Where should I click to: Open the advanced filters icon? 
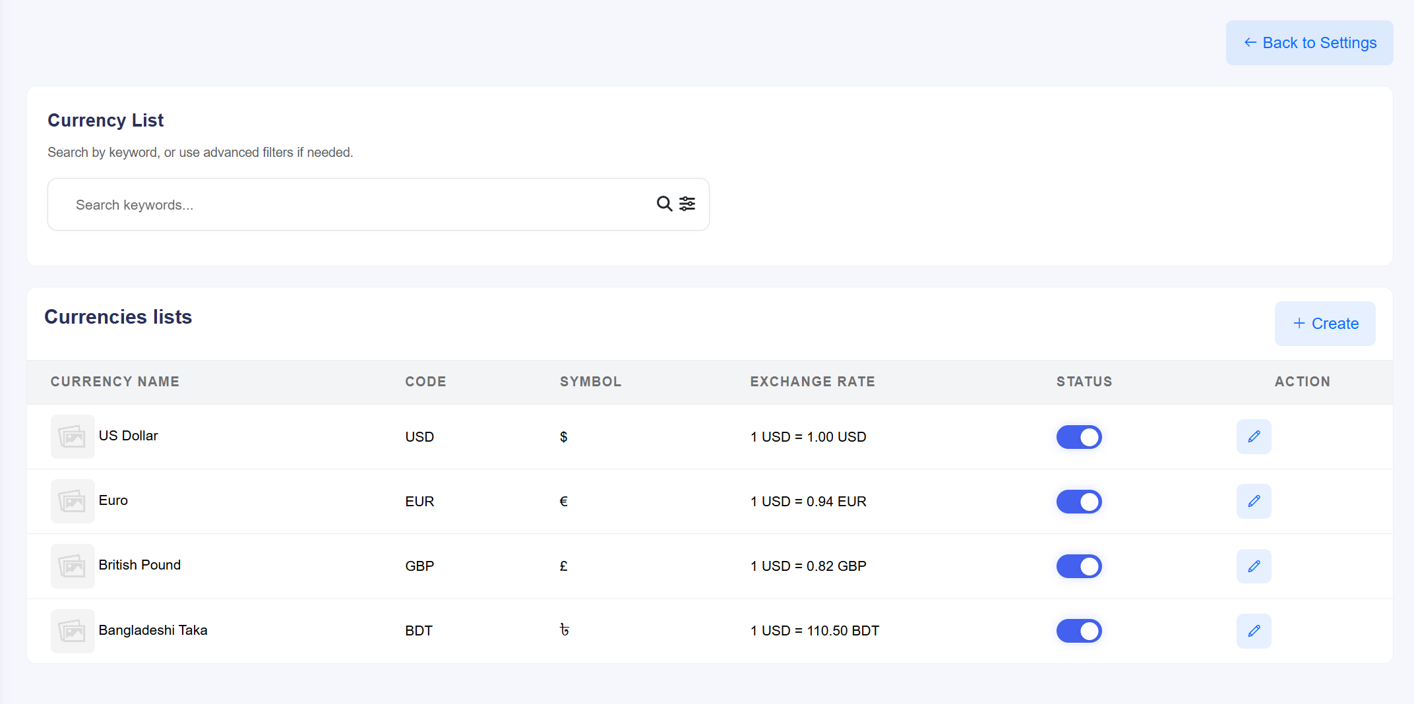pyautogui.click(x=687, y=204)
